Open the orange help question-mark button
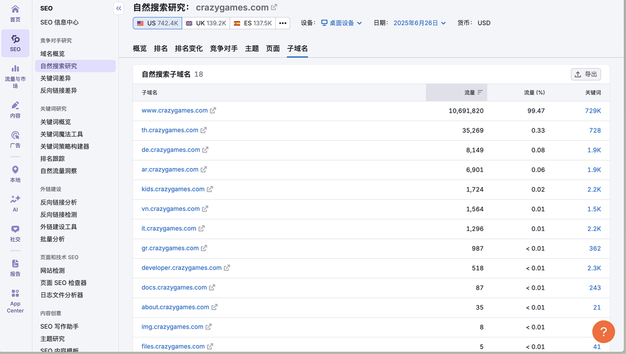This screenshot has width=626, height=354. click(x=604, y=332)
